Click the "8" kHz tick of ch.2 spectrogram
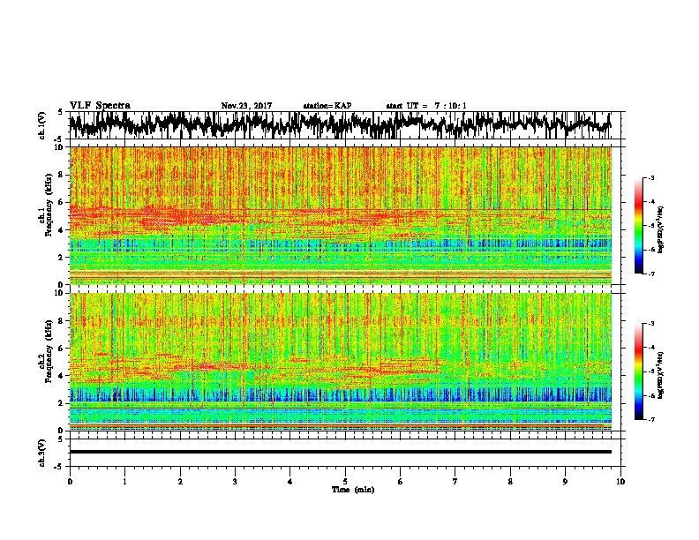699x540 pixels. tap(62, 321)
